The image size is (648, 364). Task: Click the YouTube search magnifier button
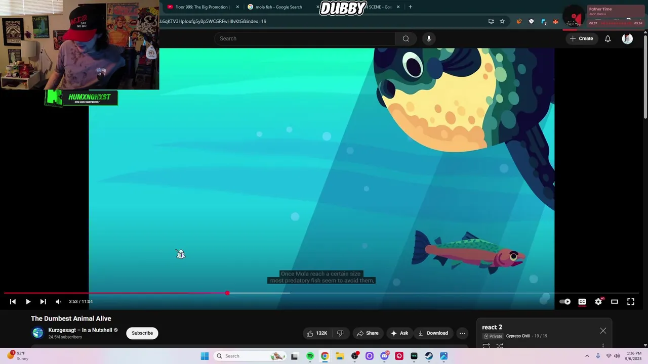click(406, 38)
